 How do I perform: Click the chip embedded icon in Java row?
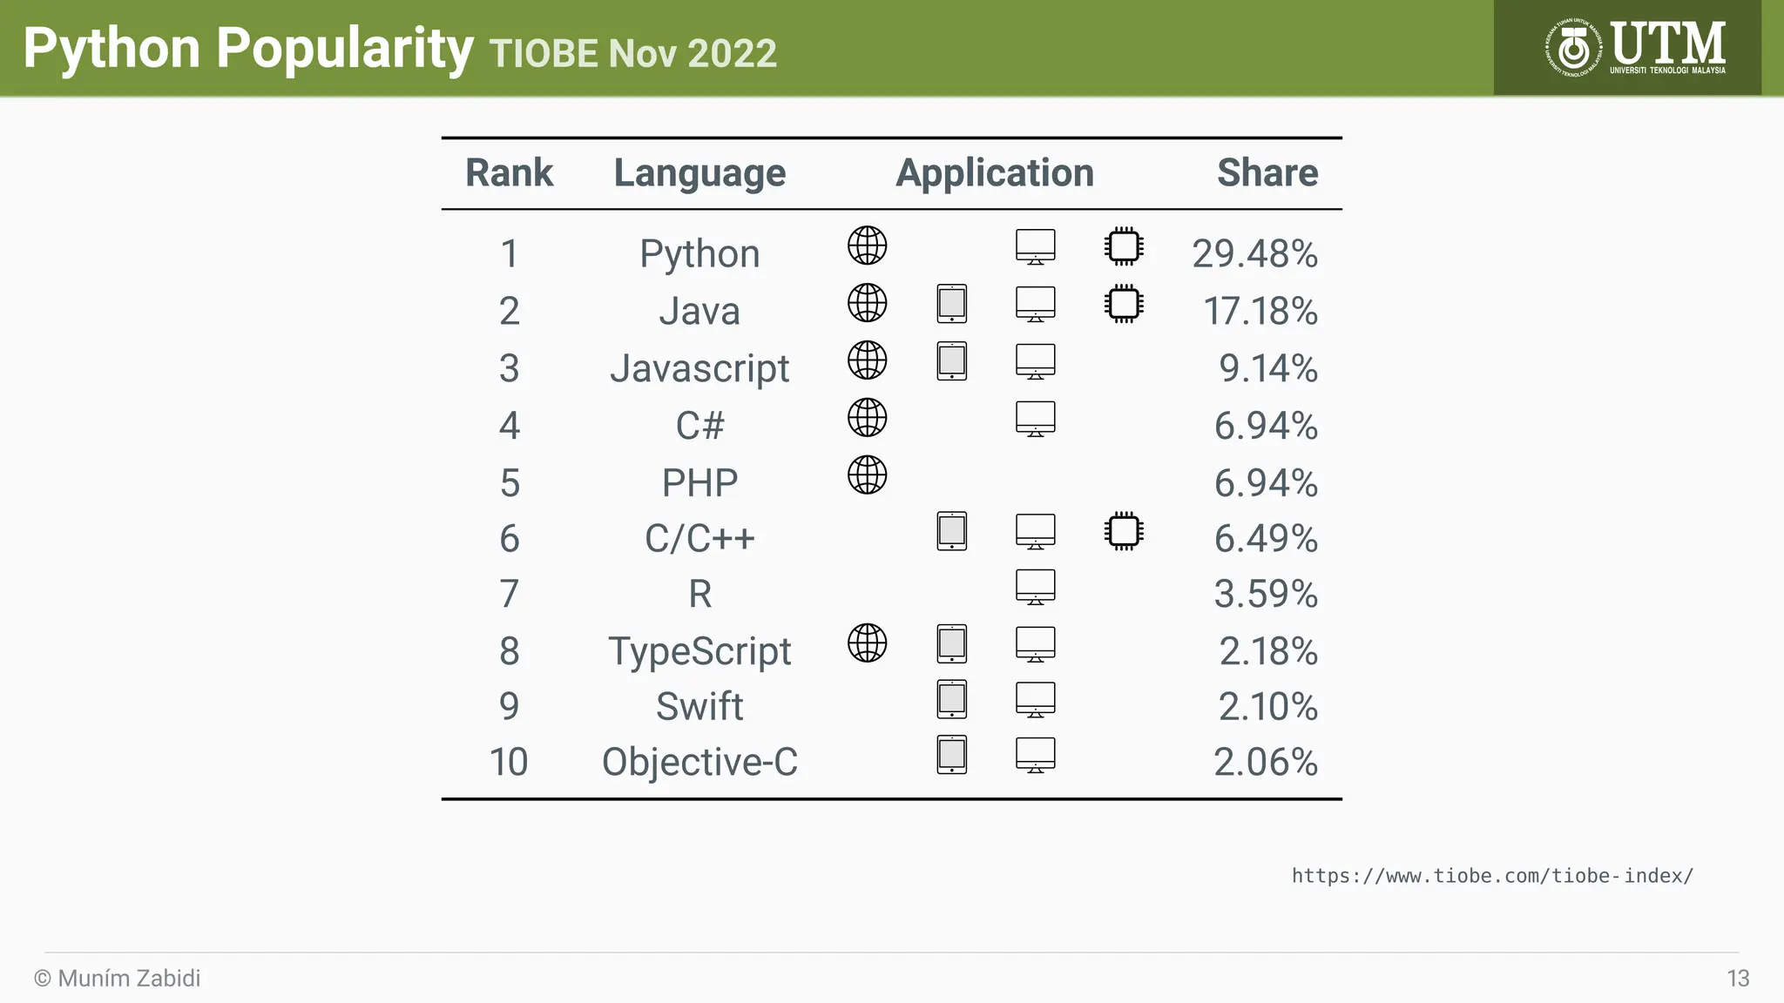(x=1124, y=304)
